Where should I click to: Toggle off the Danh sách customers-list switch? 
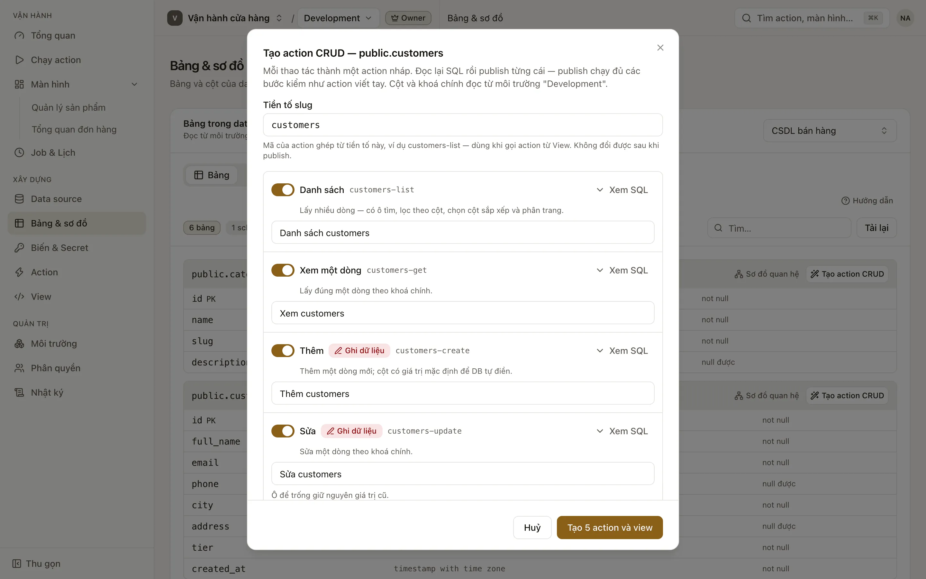click(x=283, y=189)
